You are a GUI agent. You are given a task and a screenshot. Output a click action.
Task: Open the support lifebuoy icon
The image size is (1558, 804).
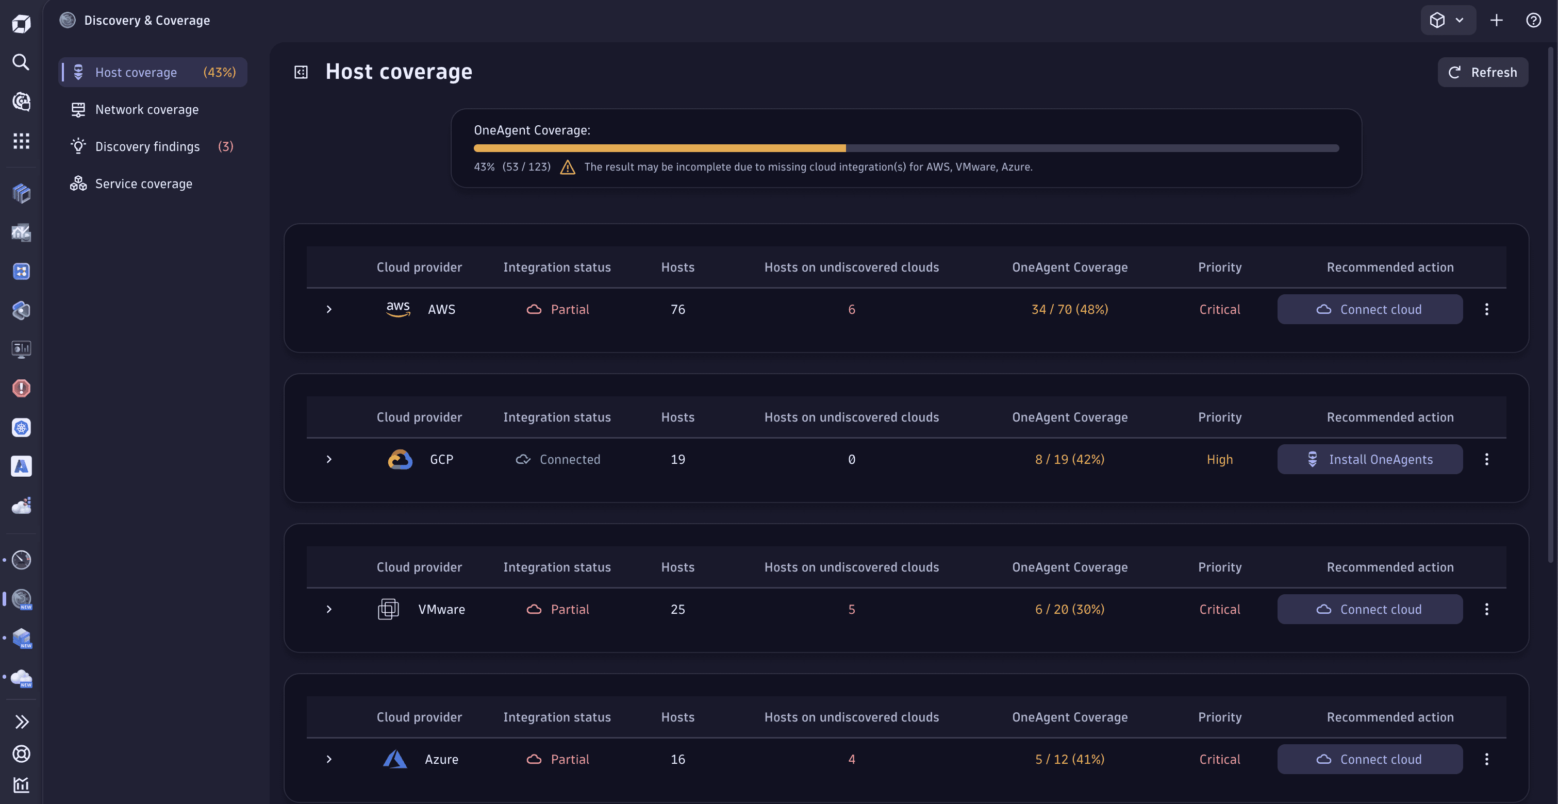click(x=21, y=754)
